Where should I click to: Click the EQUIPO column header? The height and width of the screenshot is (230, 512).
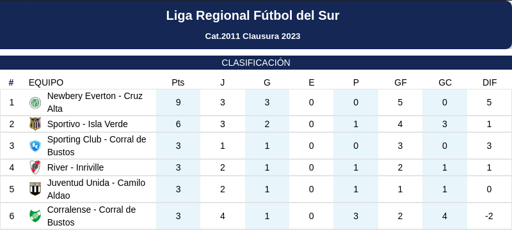tap(46, 83)
